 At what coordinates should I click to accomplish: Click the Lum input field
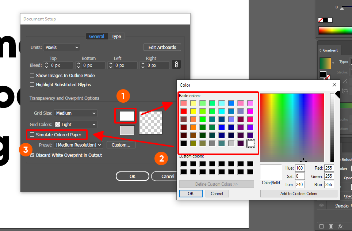(x=300, y=185)
